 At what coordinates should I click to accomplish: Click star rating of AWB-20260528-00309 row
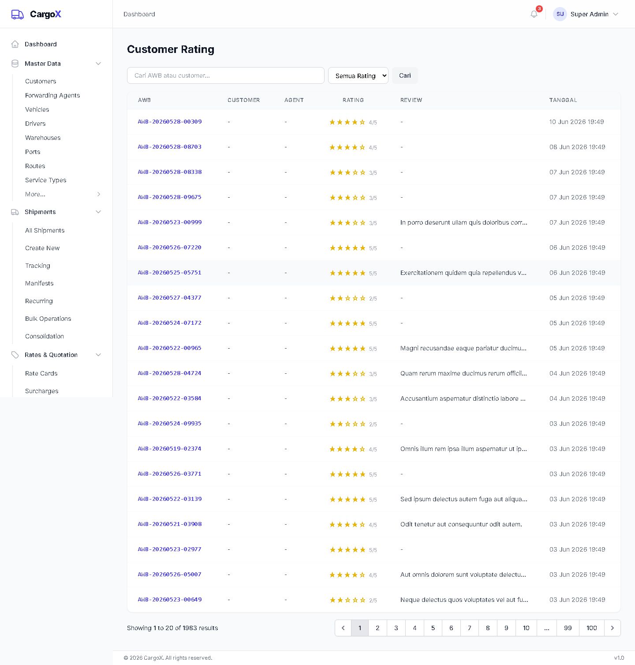(347, 122)
